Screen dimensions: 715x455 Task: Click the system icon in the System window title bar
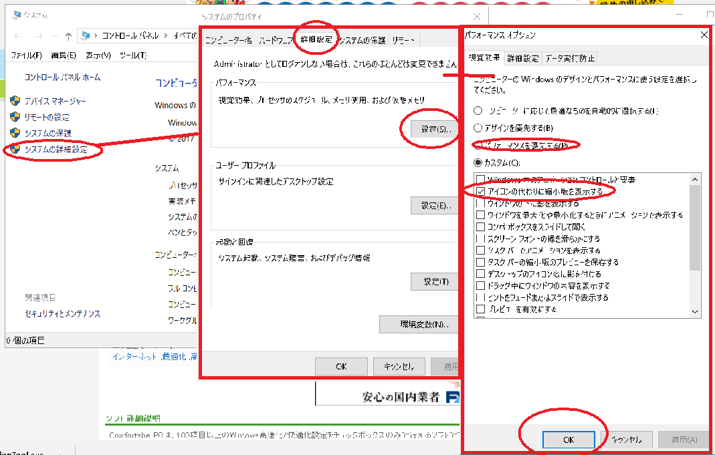17,15
